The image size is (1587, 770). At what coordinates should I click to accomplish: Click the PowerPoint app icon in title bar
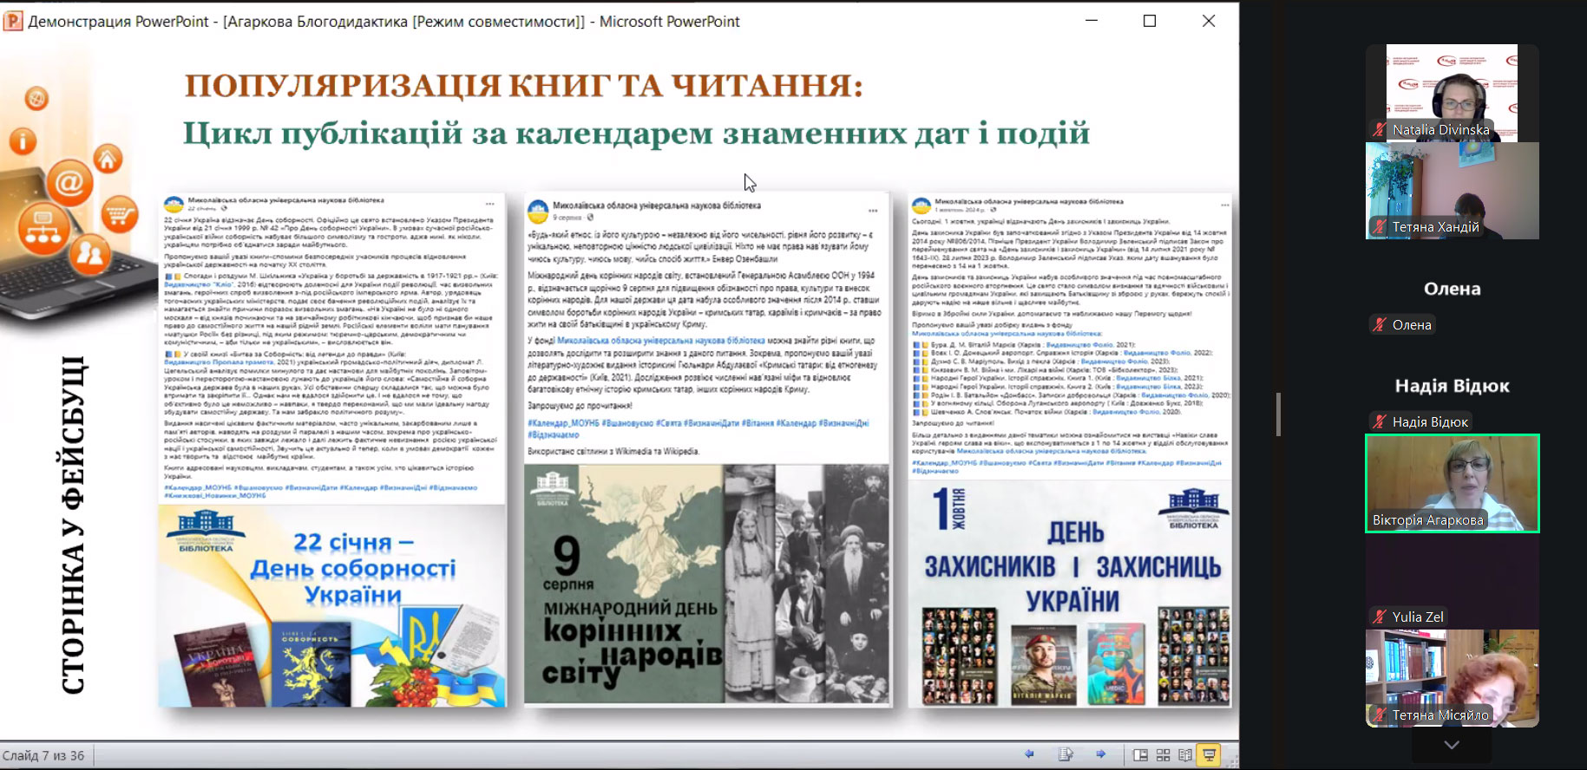pyautogui.click(x=13, y=21)
